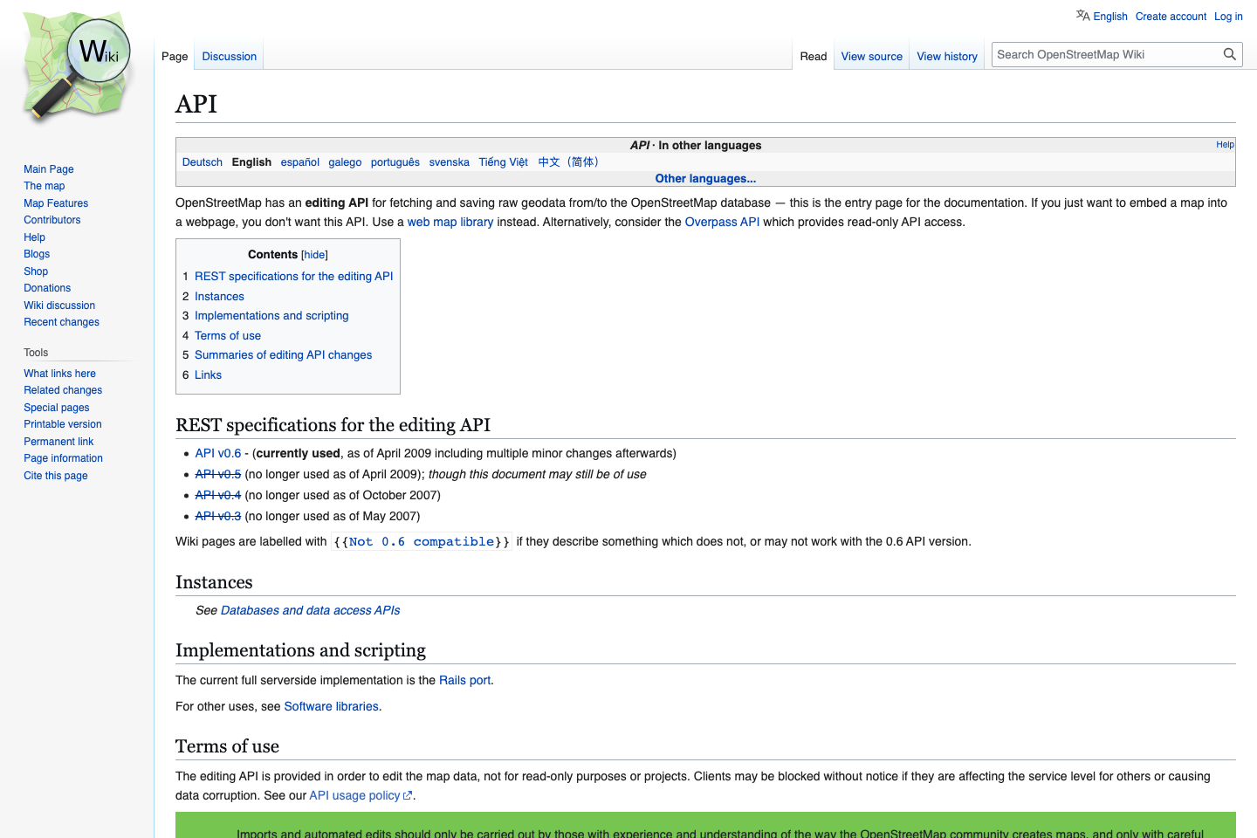
Task: Open the Donations sidebar link
Action: (x=46, y=287)
